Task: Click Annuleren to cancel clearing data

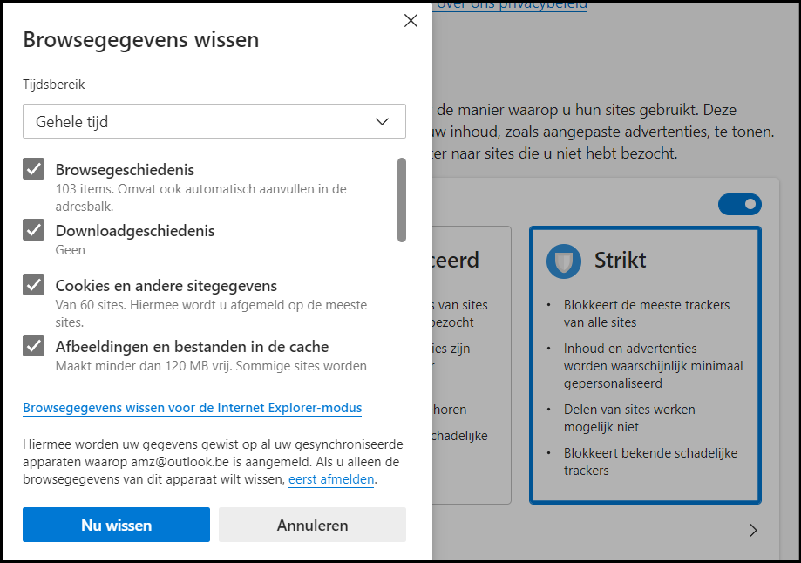Action: point(312,526)
